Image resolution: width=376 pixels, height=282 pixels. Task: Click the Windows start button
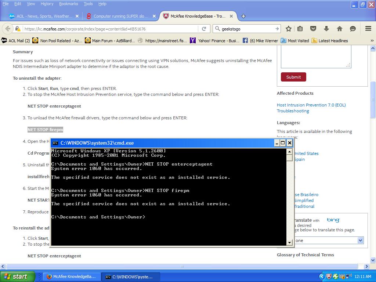coord(17,276)
